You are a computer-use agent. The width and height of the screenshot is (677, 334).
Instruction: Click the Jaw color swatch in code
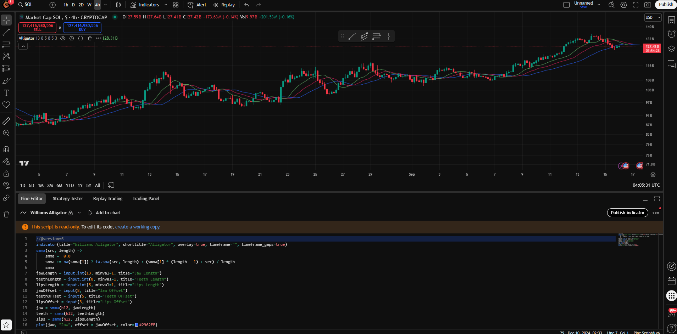click(137, 325)
